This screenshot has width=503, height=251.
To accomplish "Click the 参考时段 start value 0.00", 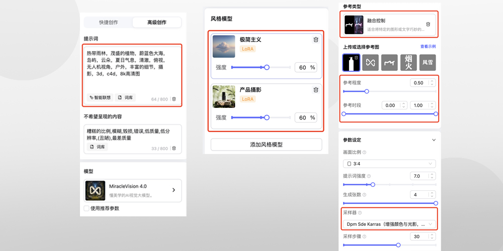I will pos(394,105).
